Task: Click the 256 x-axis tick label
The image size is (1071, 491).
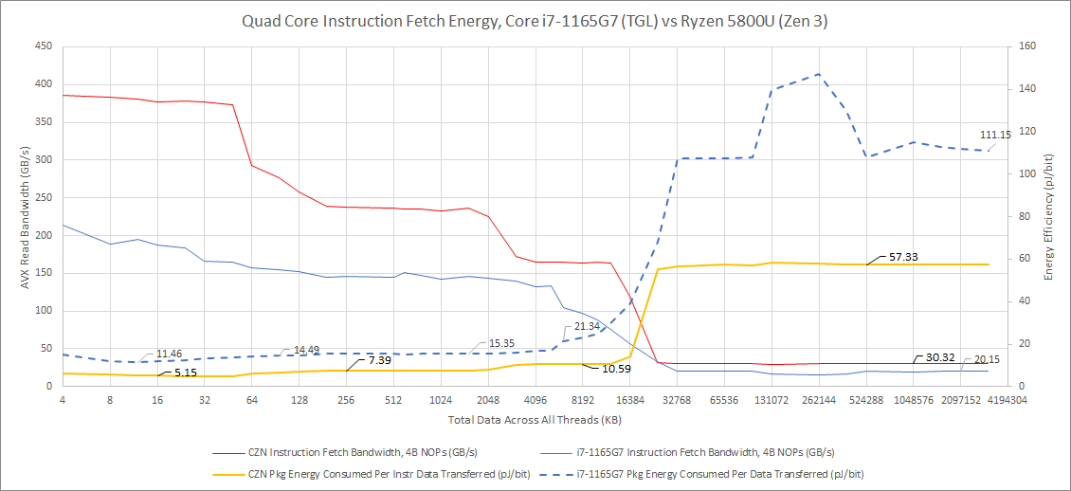Action: [346, 400]
